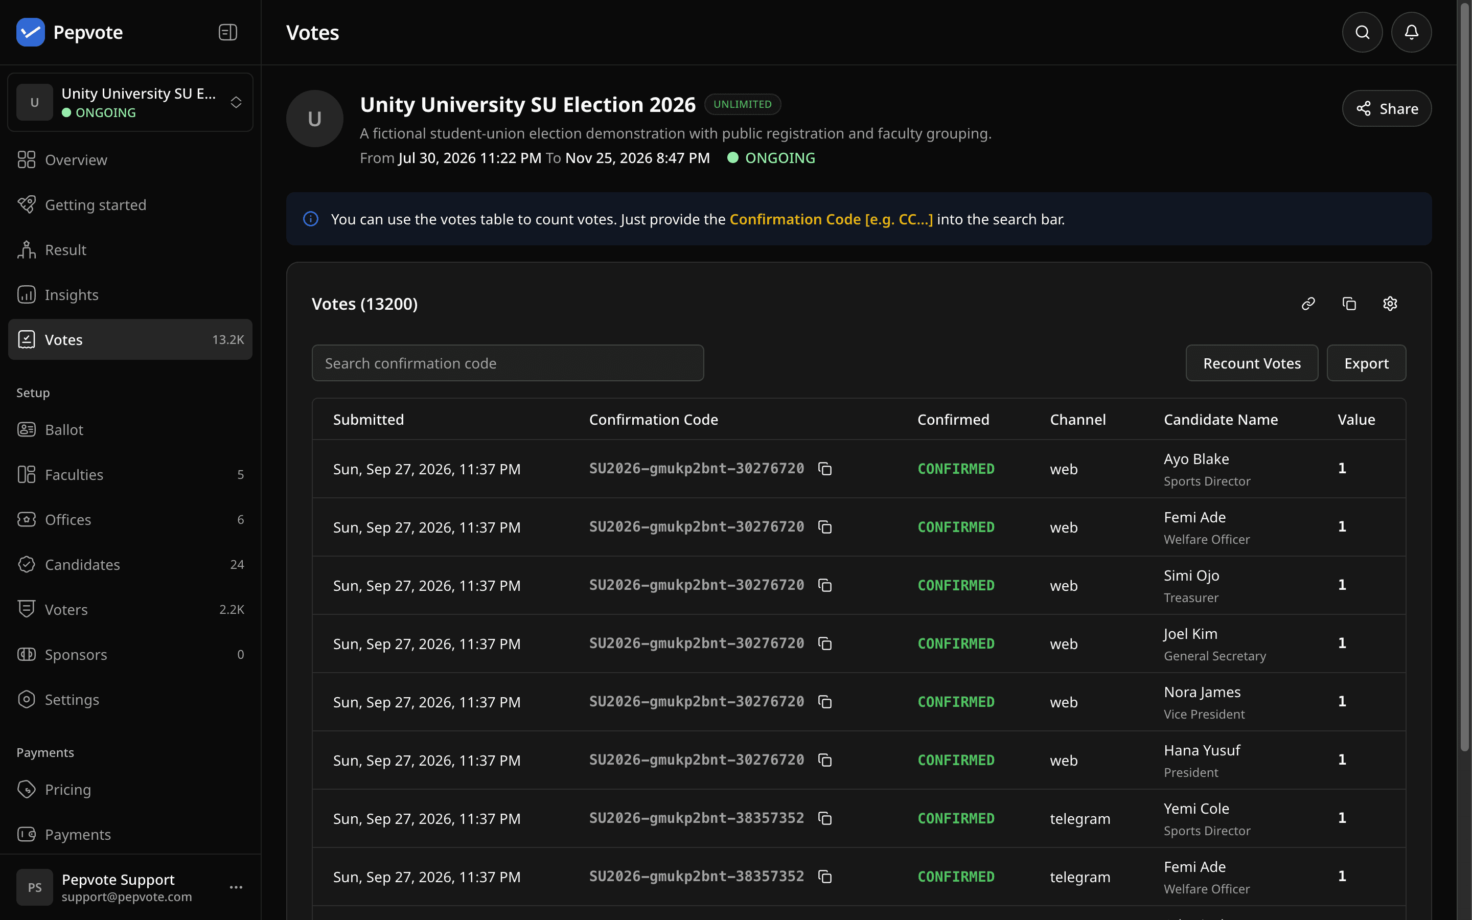Click the duplicate icon beside the gear
The image size is (1472, 920).
pyautogui.click(x=1349, y=304)
